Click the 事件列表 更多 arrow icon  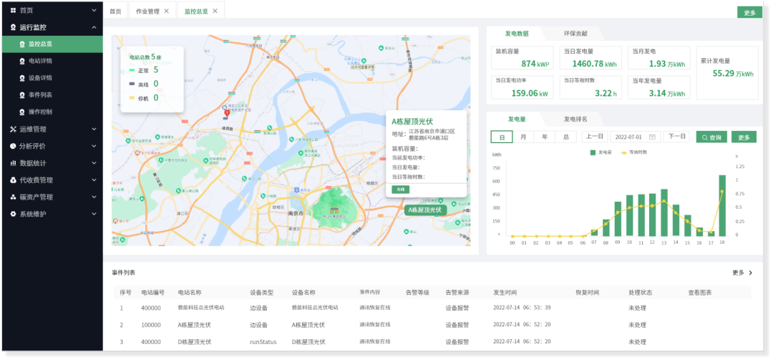(751, 273)
